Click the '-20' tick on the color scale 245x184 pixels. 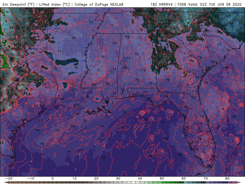point(9,178)
